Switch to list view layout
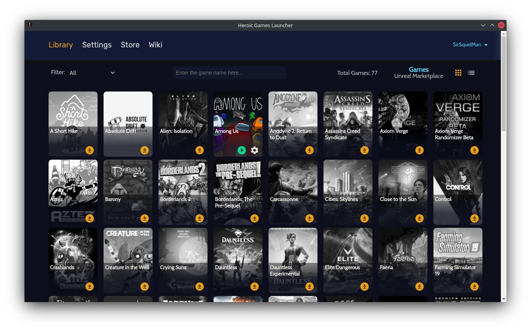 click(471, 73)
